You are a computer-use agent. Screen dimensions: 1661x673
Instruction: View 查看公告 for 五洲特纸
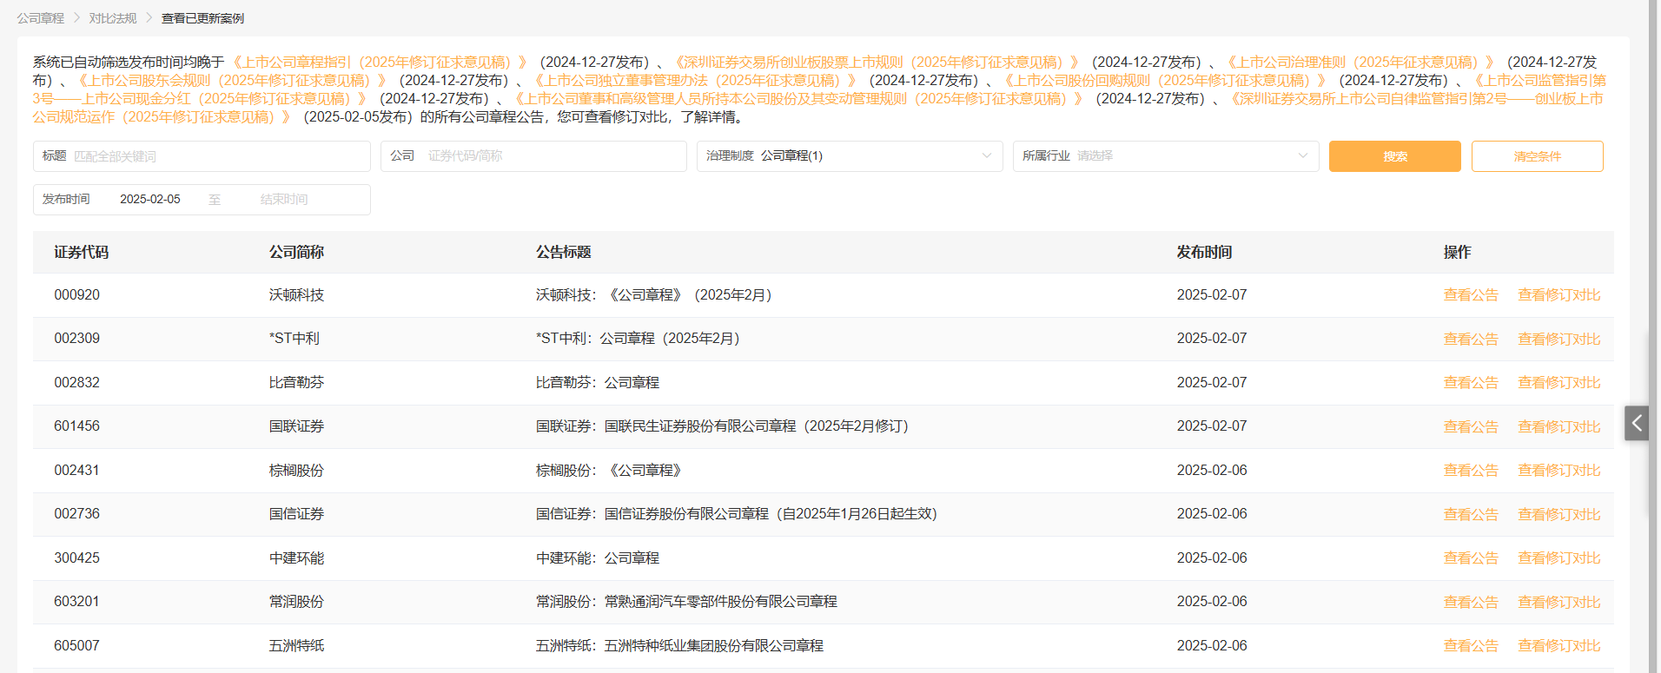point(1471,646)
